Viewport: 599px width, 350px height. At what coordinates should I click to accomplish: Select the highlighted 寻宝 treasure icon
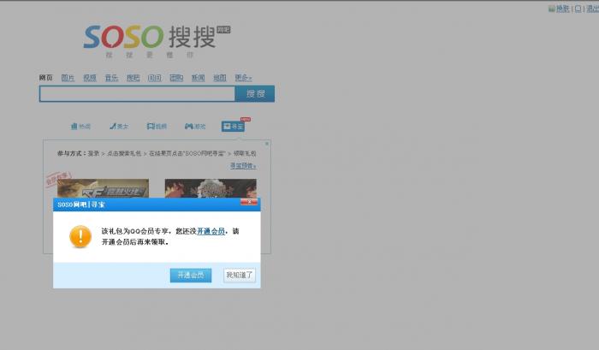(x=233, y=126)
